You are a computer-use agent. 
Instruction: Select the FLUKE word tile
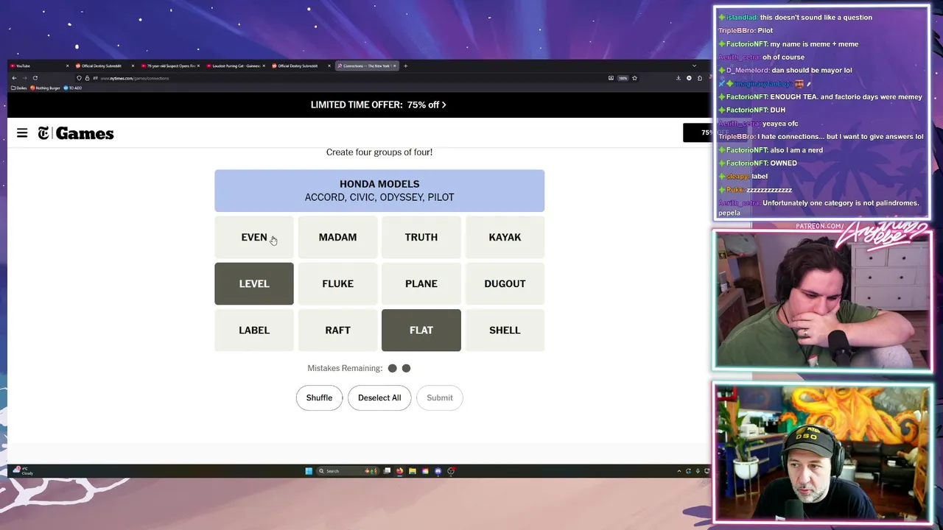[337, 283]
